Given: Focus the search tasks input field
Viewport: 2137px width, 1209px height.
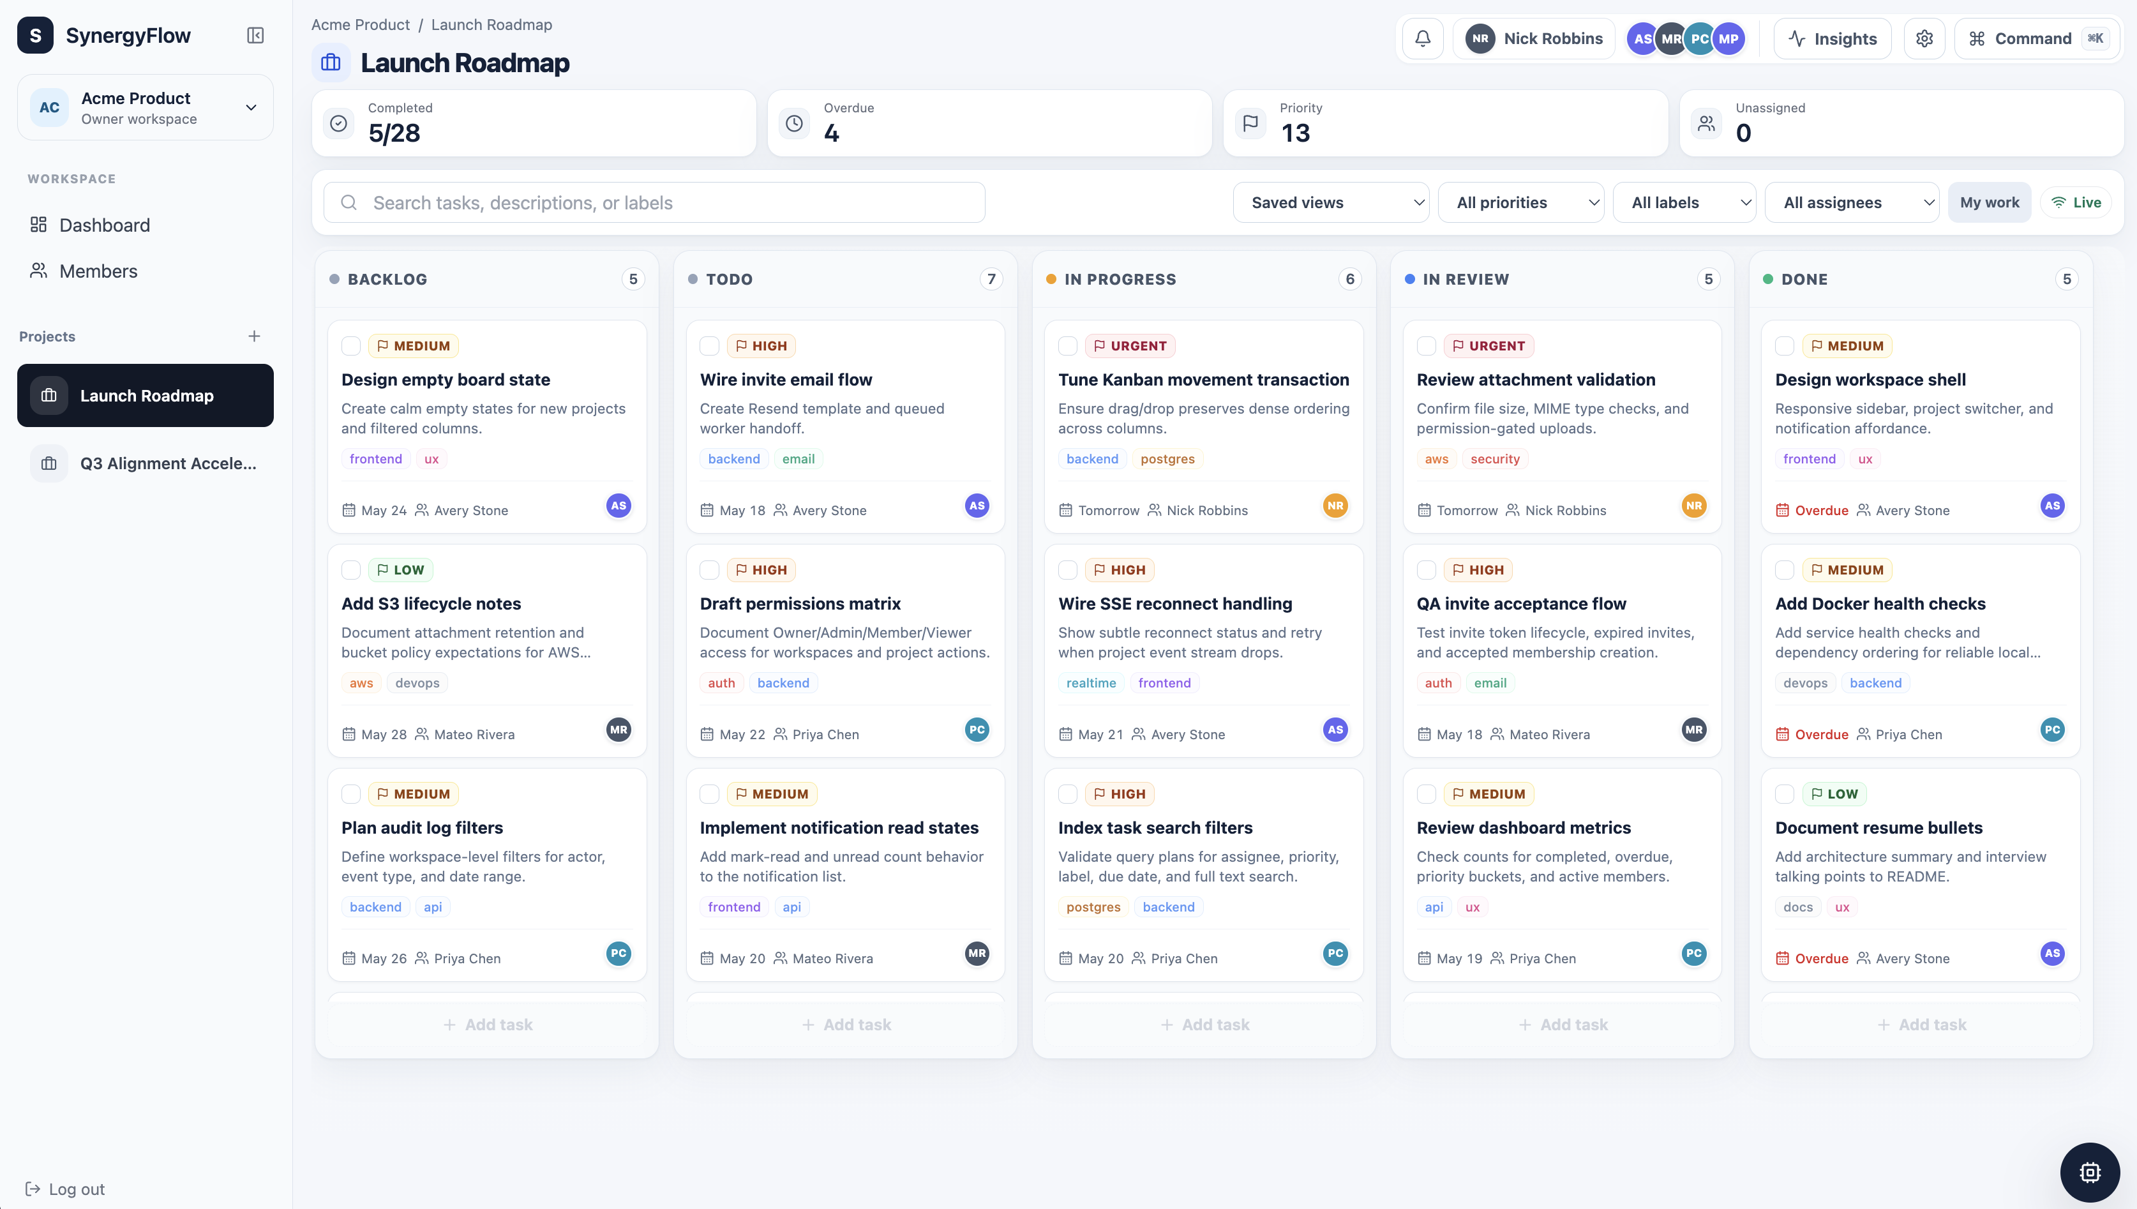Looking at the screenshot, I should coord(654,202).
